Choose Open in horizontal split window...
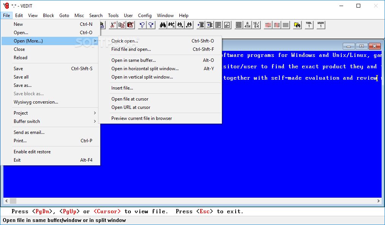The height and width of the screenshot is (225, 385). tap(160, 68)
